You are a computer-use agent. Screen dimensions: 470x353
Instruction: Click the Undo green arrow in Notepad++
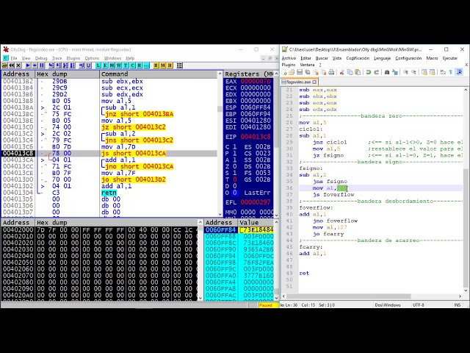[369, 72]
